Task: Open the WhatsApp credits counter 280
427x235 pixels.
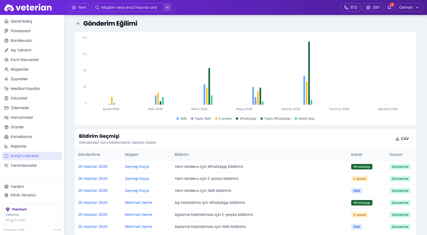Action: (373, 7)
